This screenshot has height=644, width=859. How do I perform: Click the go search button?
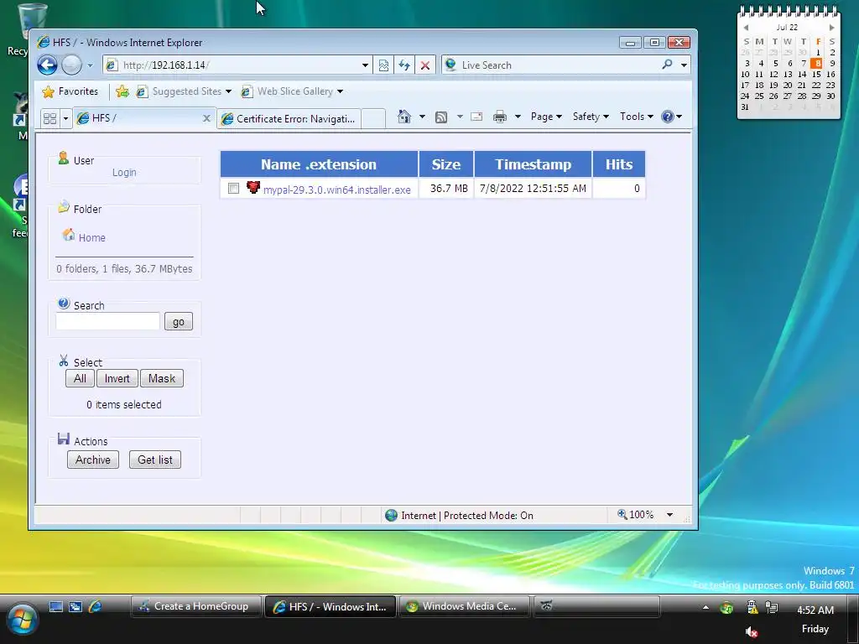179,321
